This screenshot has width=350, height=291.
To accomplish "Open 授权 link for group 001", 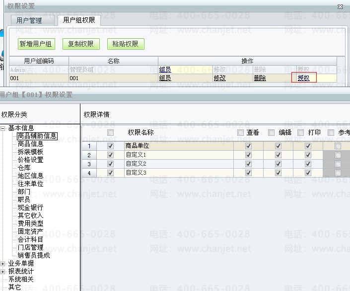I will pyautogui.click(x=303, y=78).
